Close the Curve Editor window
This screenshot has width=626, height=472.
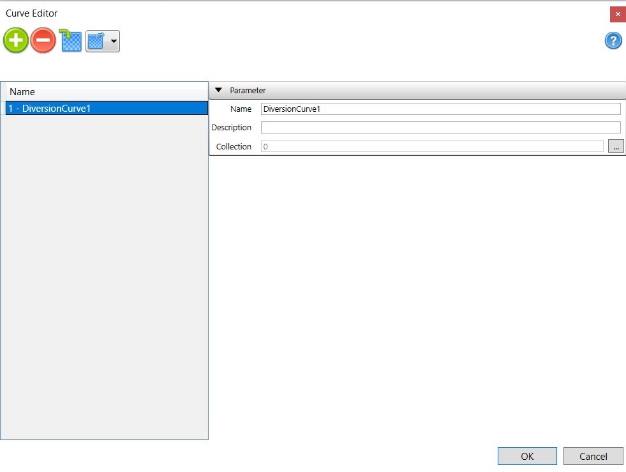(617, 13)
